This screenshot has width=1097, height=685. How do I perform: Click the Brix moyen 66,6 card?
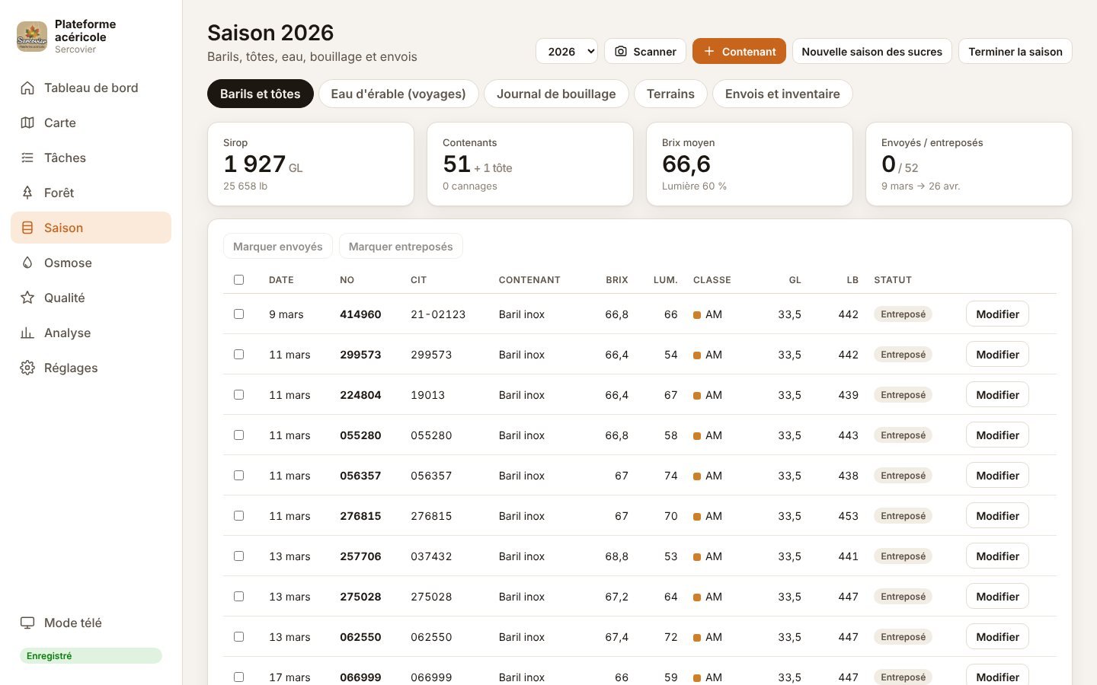750,164
